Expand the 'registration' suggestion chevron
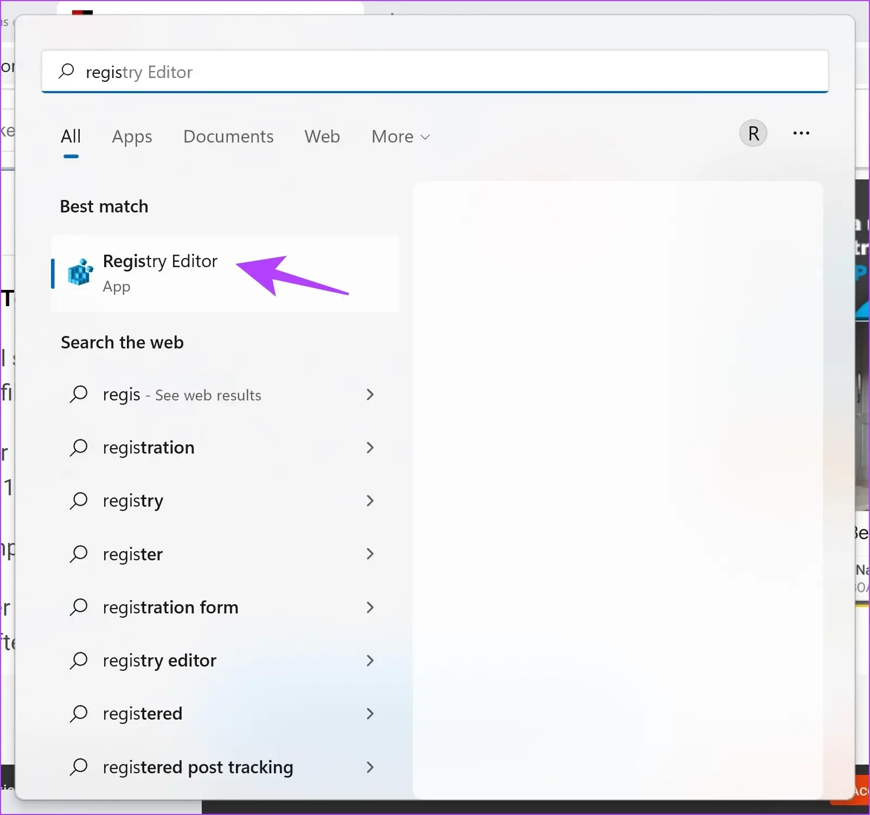 [x=370, y=448]
